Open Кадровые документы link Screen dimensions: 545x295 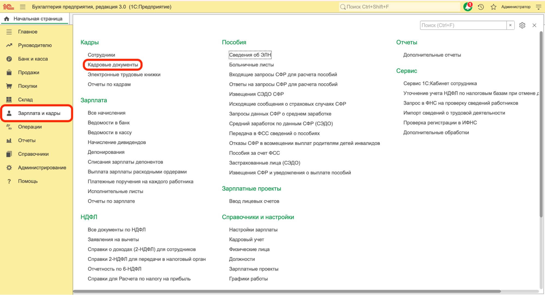pyautogui.click(x=113, y=65)
